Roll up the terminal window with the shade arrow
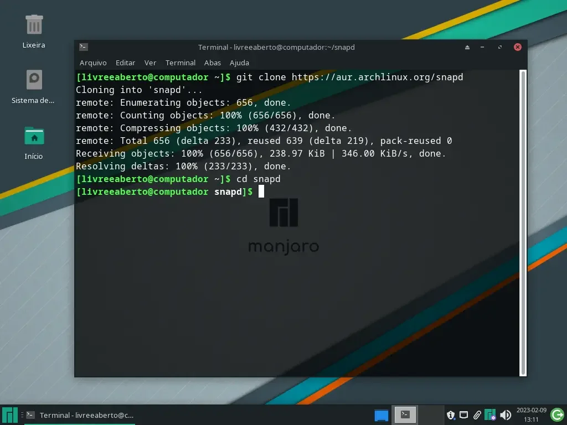This screenshot has height=425, width=567. tap(467, 47)
